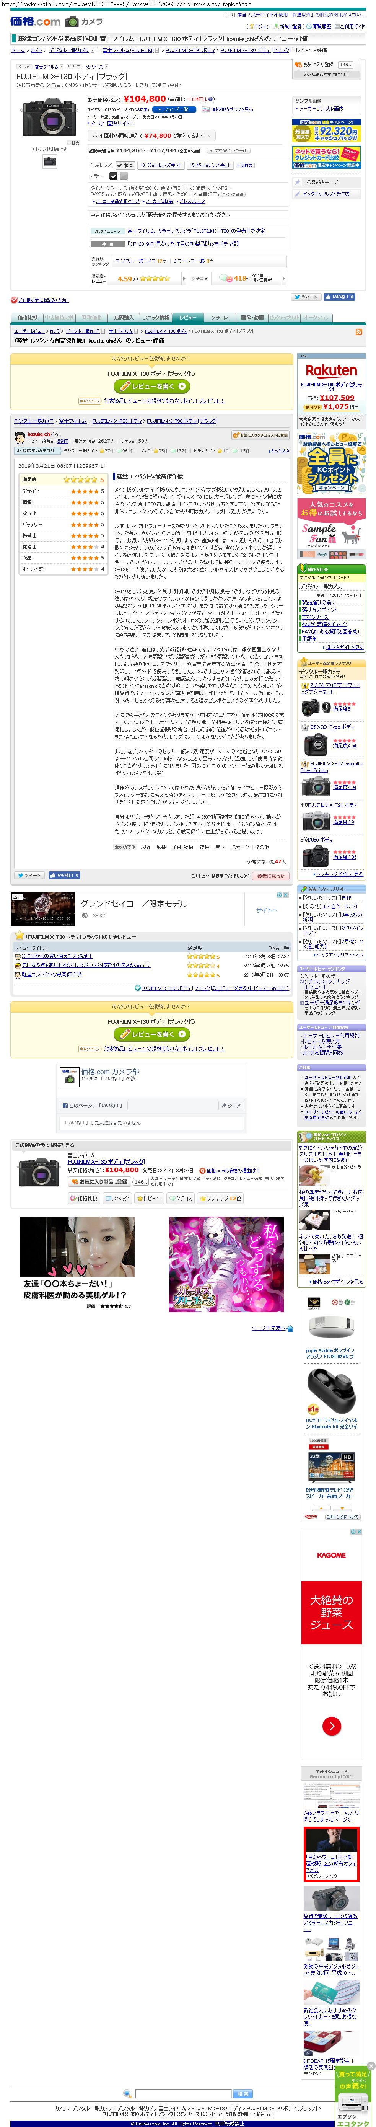The height and width of the screenshot is (2127, 376).
Task: Select the 18-55mmレンズキット option
Action: pyautogui.click(x=162, y=165)
